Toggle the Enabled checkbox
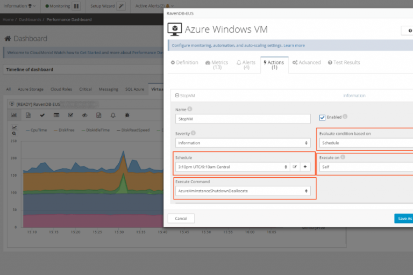Viewport: 413px width, 275px height. [322, 118]
